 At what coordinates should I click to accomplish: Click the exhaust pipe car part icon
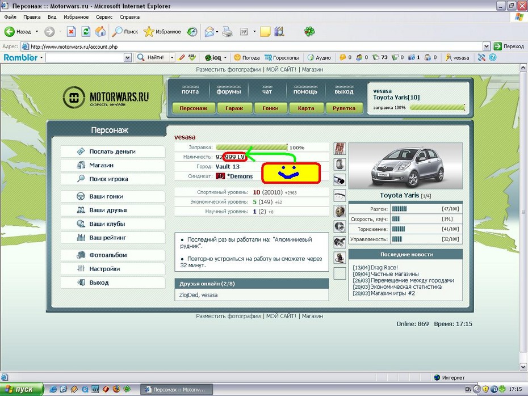340,180
